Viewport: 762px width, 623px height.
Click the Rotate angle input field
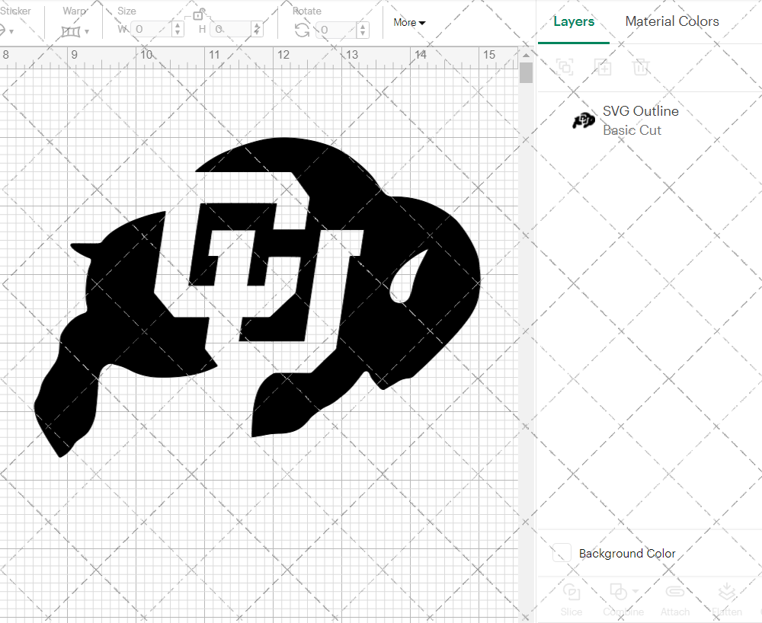[x=337, y=30]
